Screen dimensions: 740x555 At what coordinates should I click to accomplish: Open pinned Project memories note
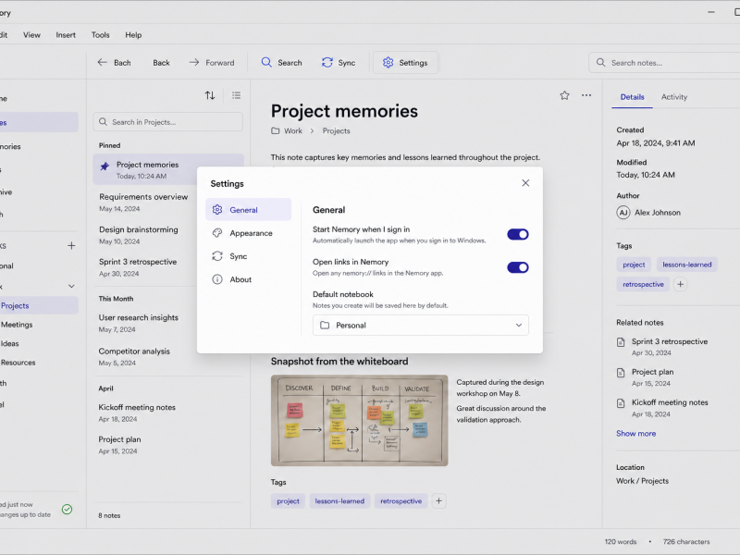(x=168, y=169)
